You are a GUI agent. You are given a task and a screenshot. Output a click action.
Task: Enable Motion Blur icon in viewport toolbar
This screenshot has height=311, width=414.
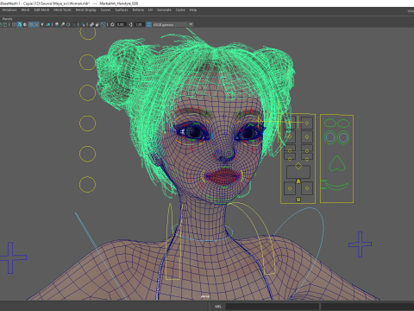coord(63,25)
